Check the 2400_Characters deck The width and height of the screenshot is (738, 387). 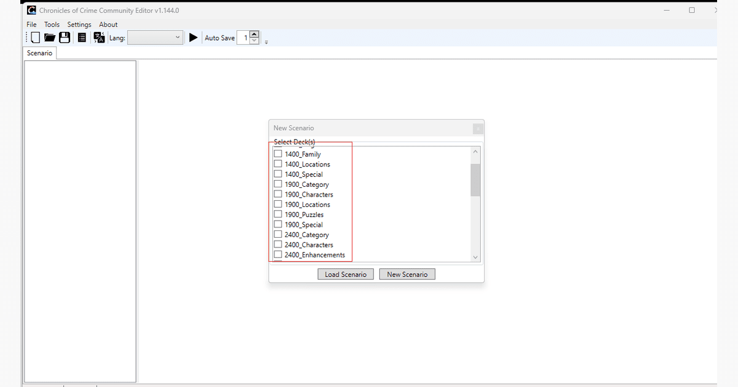[x=278, y=244]
